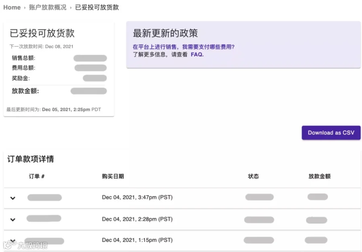Select the 订单 # column header
The image size is (362, 252).
pyautogui.click(x=37, y=176)
